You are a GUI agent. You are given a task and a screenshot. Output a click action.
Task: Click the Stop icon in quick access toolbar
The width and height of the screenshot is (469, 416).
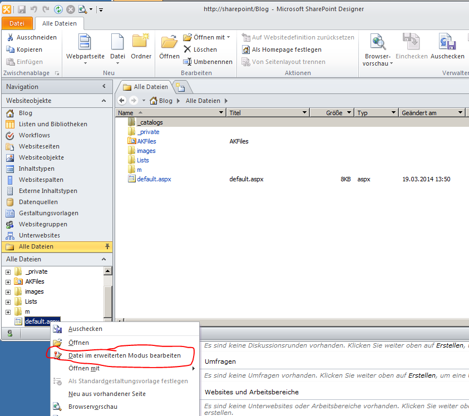[70, 9]
